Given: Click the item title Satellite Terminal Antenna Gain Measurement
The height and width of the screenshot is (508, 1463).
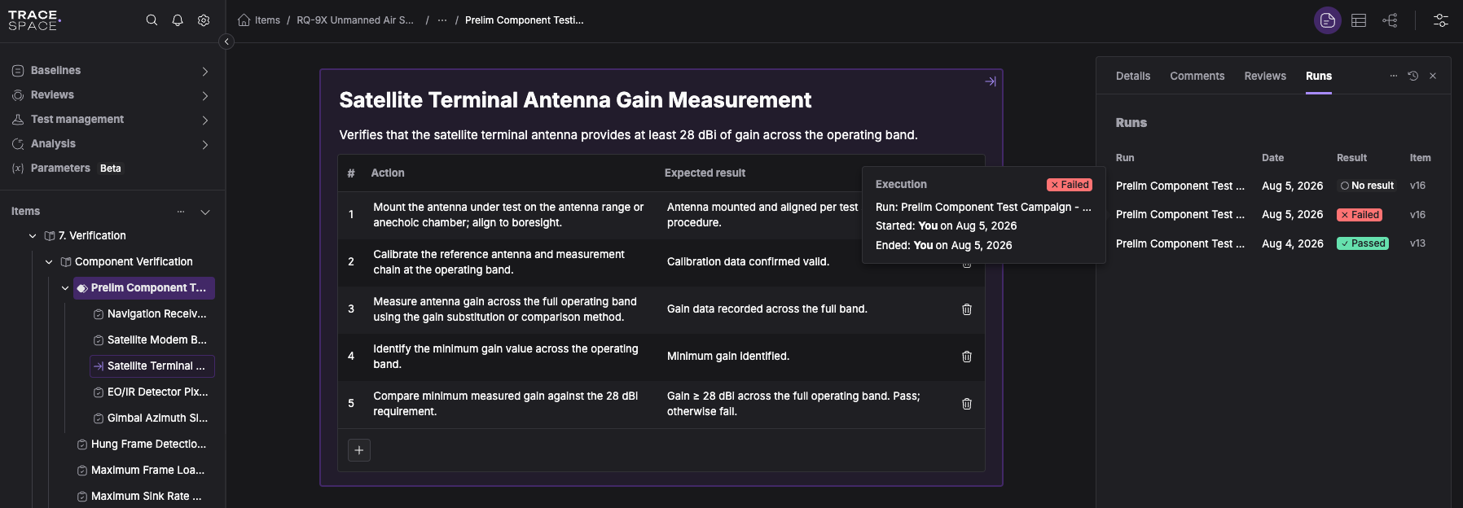Looking at the screenshot, I should coord(575,100).
